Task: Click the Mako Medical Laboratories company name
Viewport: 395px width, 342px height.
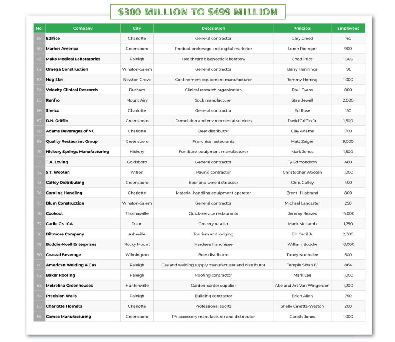Action: 73,59
